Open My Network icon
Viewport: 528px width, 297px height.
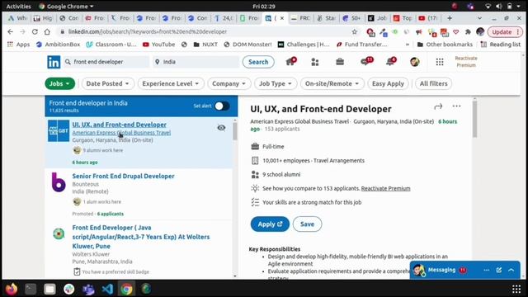(315, 62)
